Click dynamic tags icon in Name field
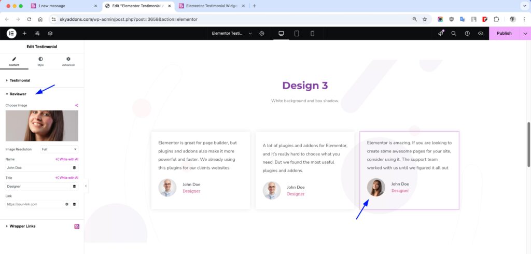The width and height of the screenshot is (531, 254). coord(75,167)
